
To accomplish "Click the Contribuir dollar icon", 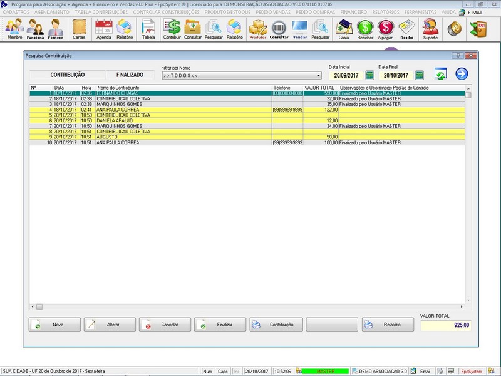I will (172, 29).
